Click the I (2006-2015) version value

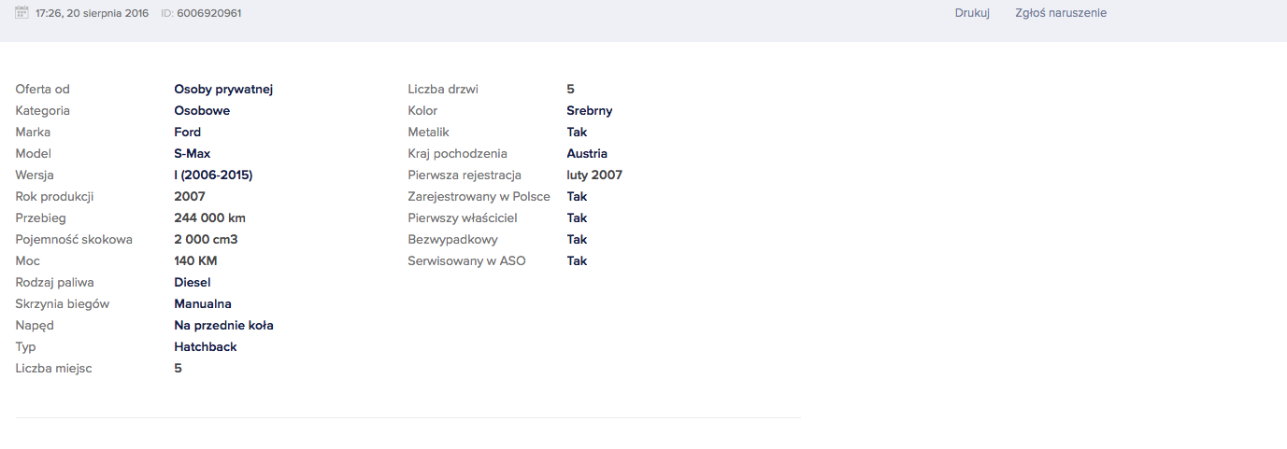213,175
